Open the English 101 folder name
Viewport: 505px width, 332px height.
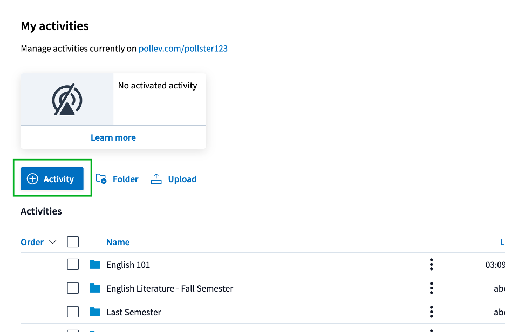click(128, 265)
